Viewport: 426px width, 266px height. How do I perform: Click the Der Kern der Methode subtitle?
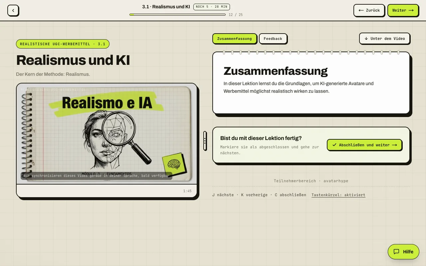tap(53, 74)
